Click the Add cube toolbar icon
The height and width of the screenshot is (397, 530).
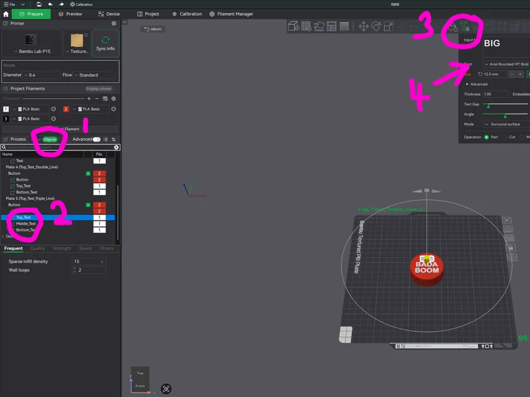tap(294, 26)
